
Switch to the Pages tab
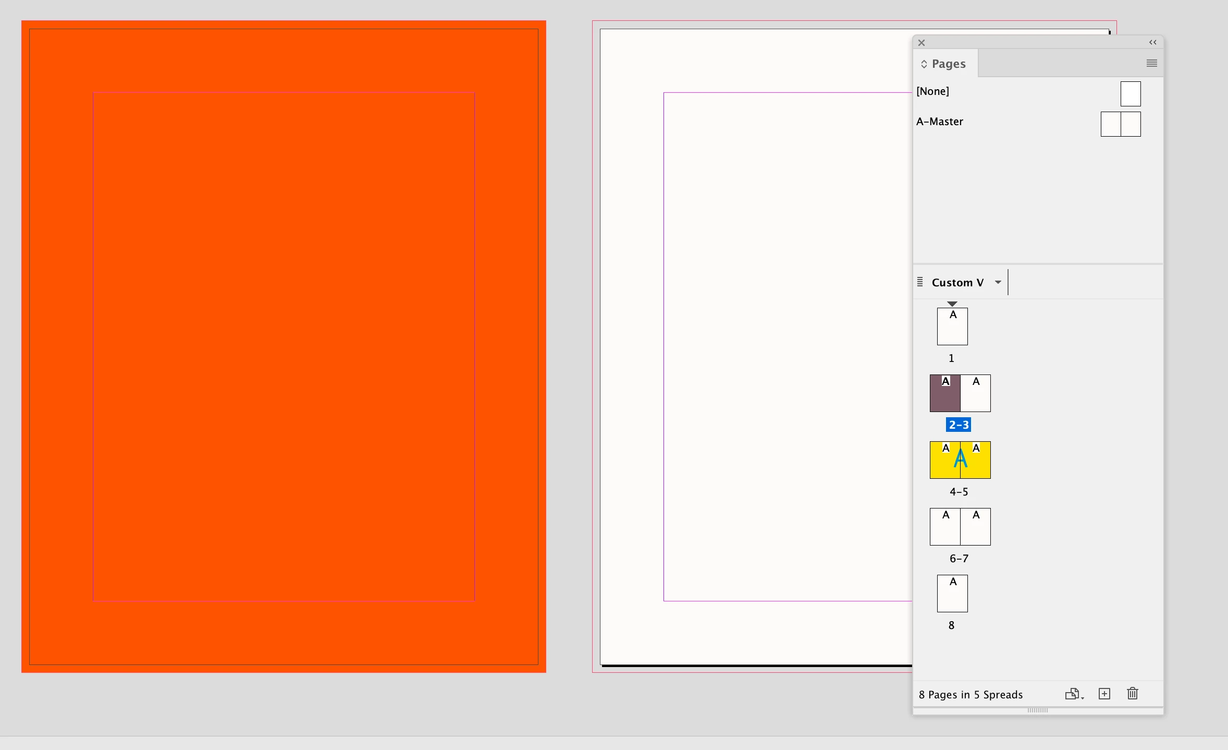pos(949,64)
